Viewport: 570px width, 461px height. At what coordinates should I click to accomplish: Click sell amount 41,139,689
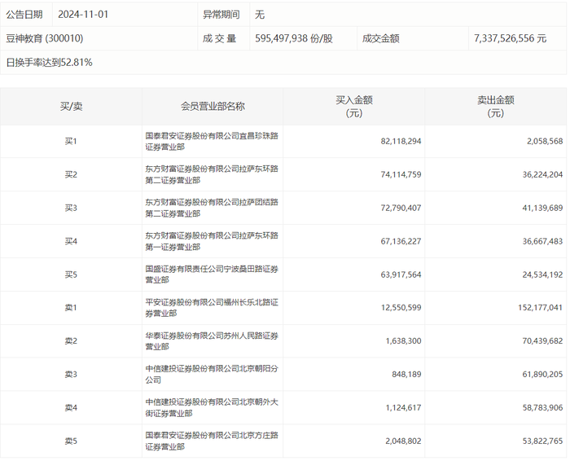click(x=542, y=209)
